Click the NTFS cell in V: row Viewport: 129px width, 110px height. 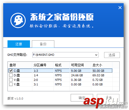coord(58,80)
